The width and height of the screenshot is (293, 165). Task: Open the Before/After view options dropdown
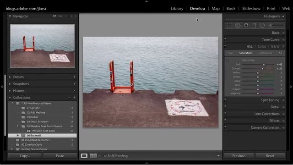tap(99, 156)
